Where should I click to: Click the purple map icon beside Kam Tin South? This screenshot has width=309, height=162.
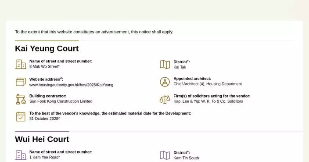point(165,155)
